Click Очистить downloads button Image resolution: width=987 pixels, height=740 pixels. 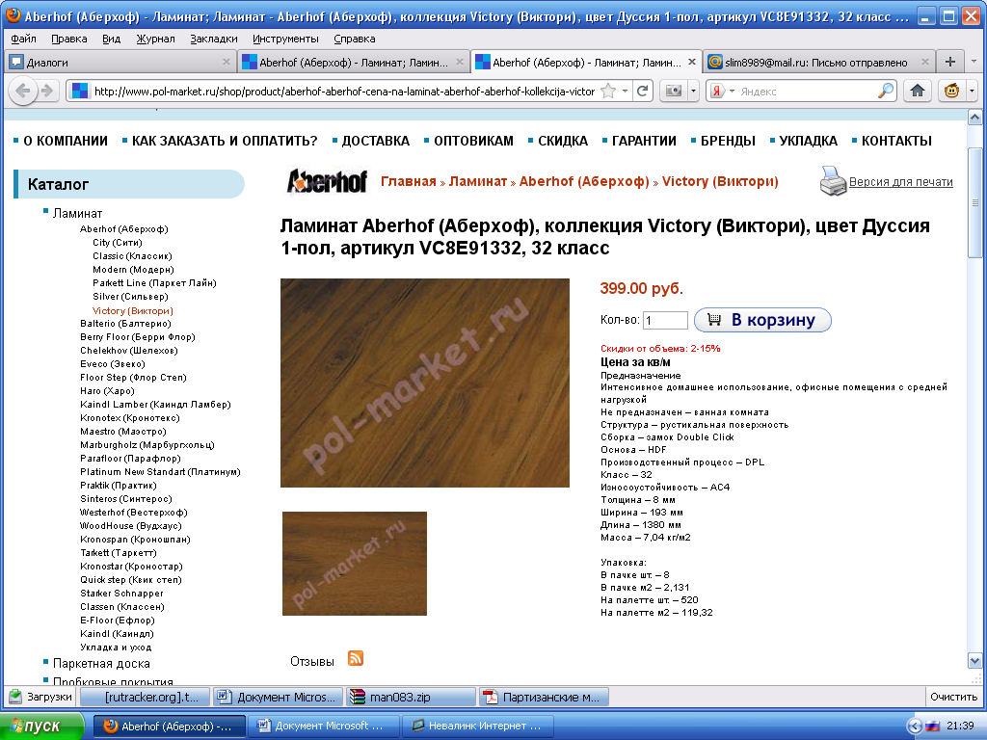[953, 697]
